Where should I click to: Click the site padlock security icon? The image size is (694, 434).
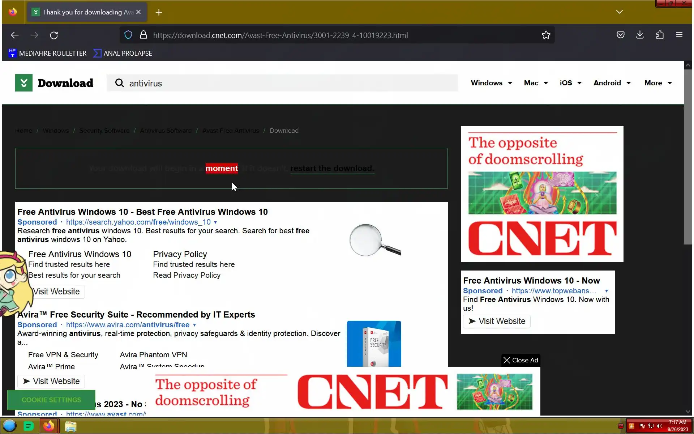click(x=143, y=35)
